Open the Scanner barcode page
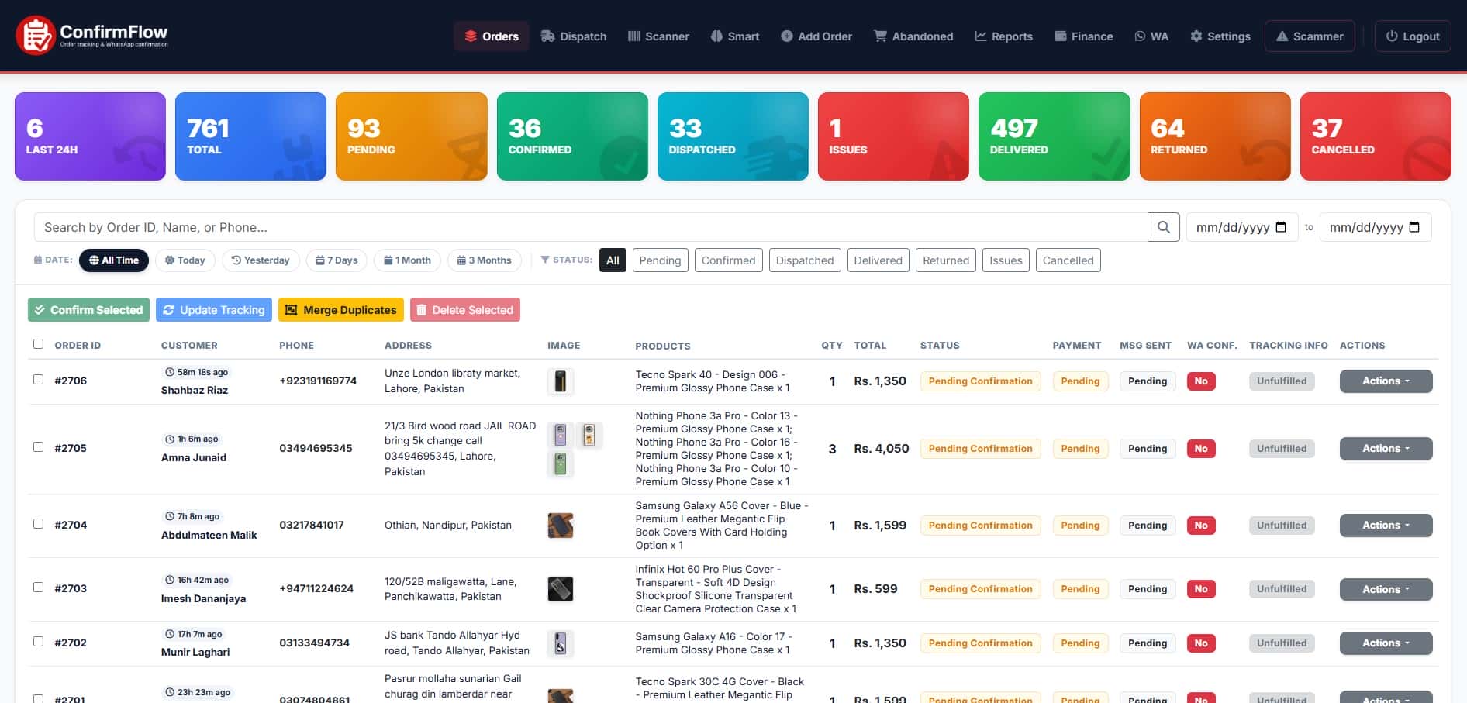This screenshot has height=703, width=1467. pos(658,36)
